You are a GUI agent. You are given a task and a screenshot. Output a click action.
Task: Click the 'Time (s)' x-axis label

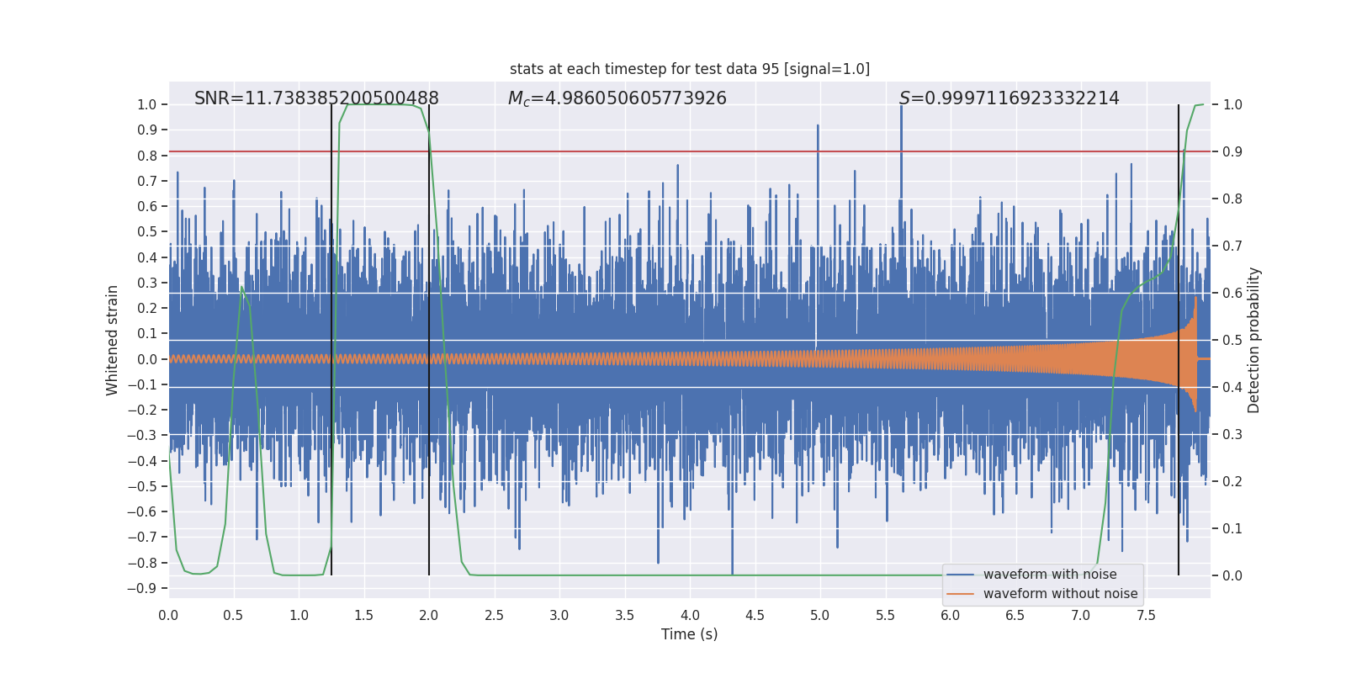point(690,634)
